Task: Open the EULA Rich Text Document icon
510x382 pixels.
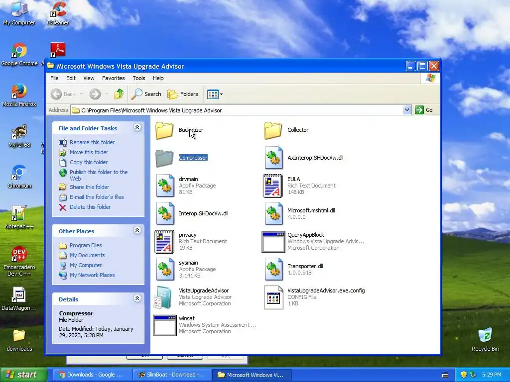Action: pyautogui.click(x=273, y=186)
